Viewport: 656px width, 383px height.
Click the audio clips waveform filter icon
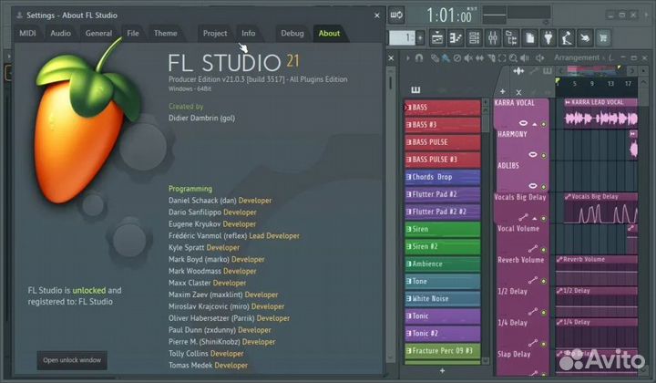(x=518, y=71)
